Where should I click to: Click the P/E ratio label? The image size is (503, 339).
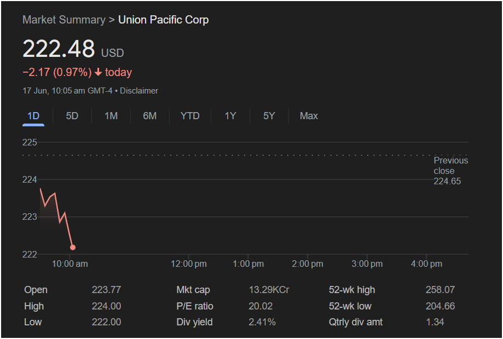[x=195, y=306]
